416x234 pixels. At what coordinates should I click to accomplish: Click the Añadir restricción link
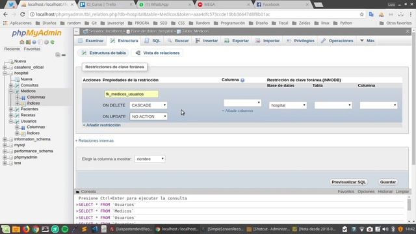click(102, 125)
